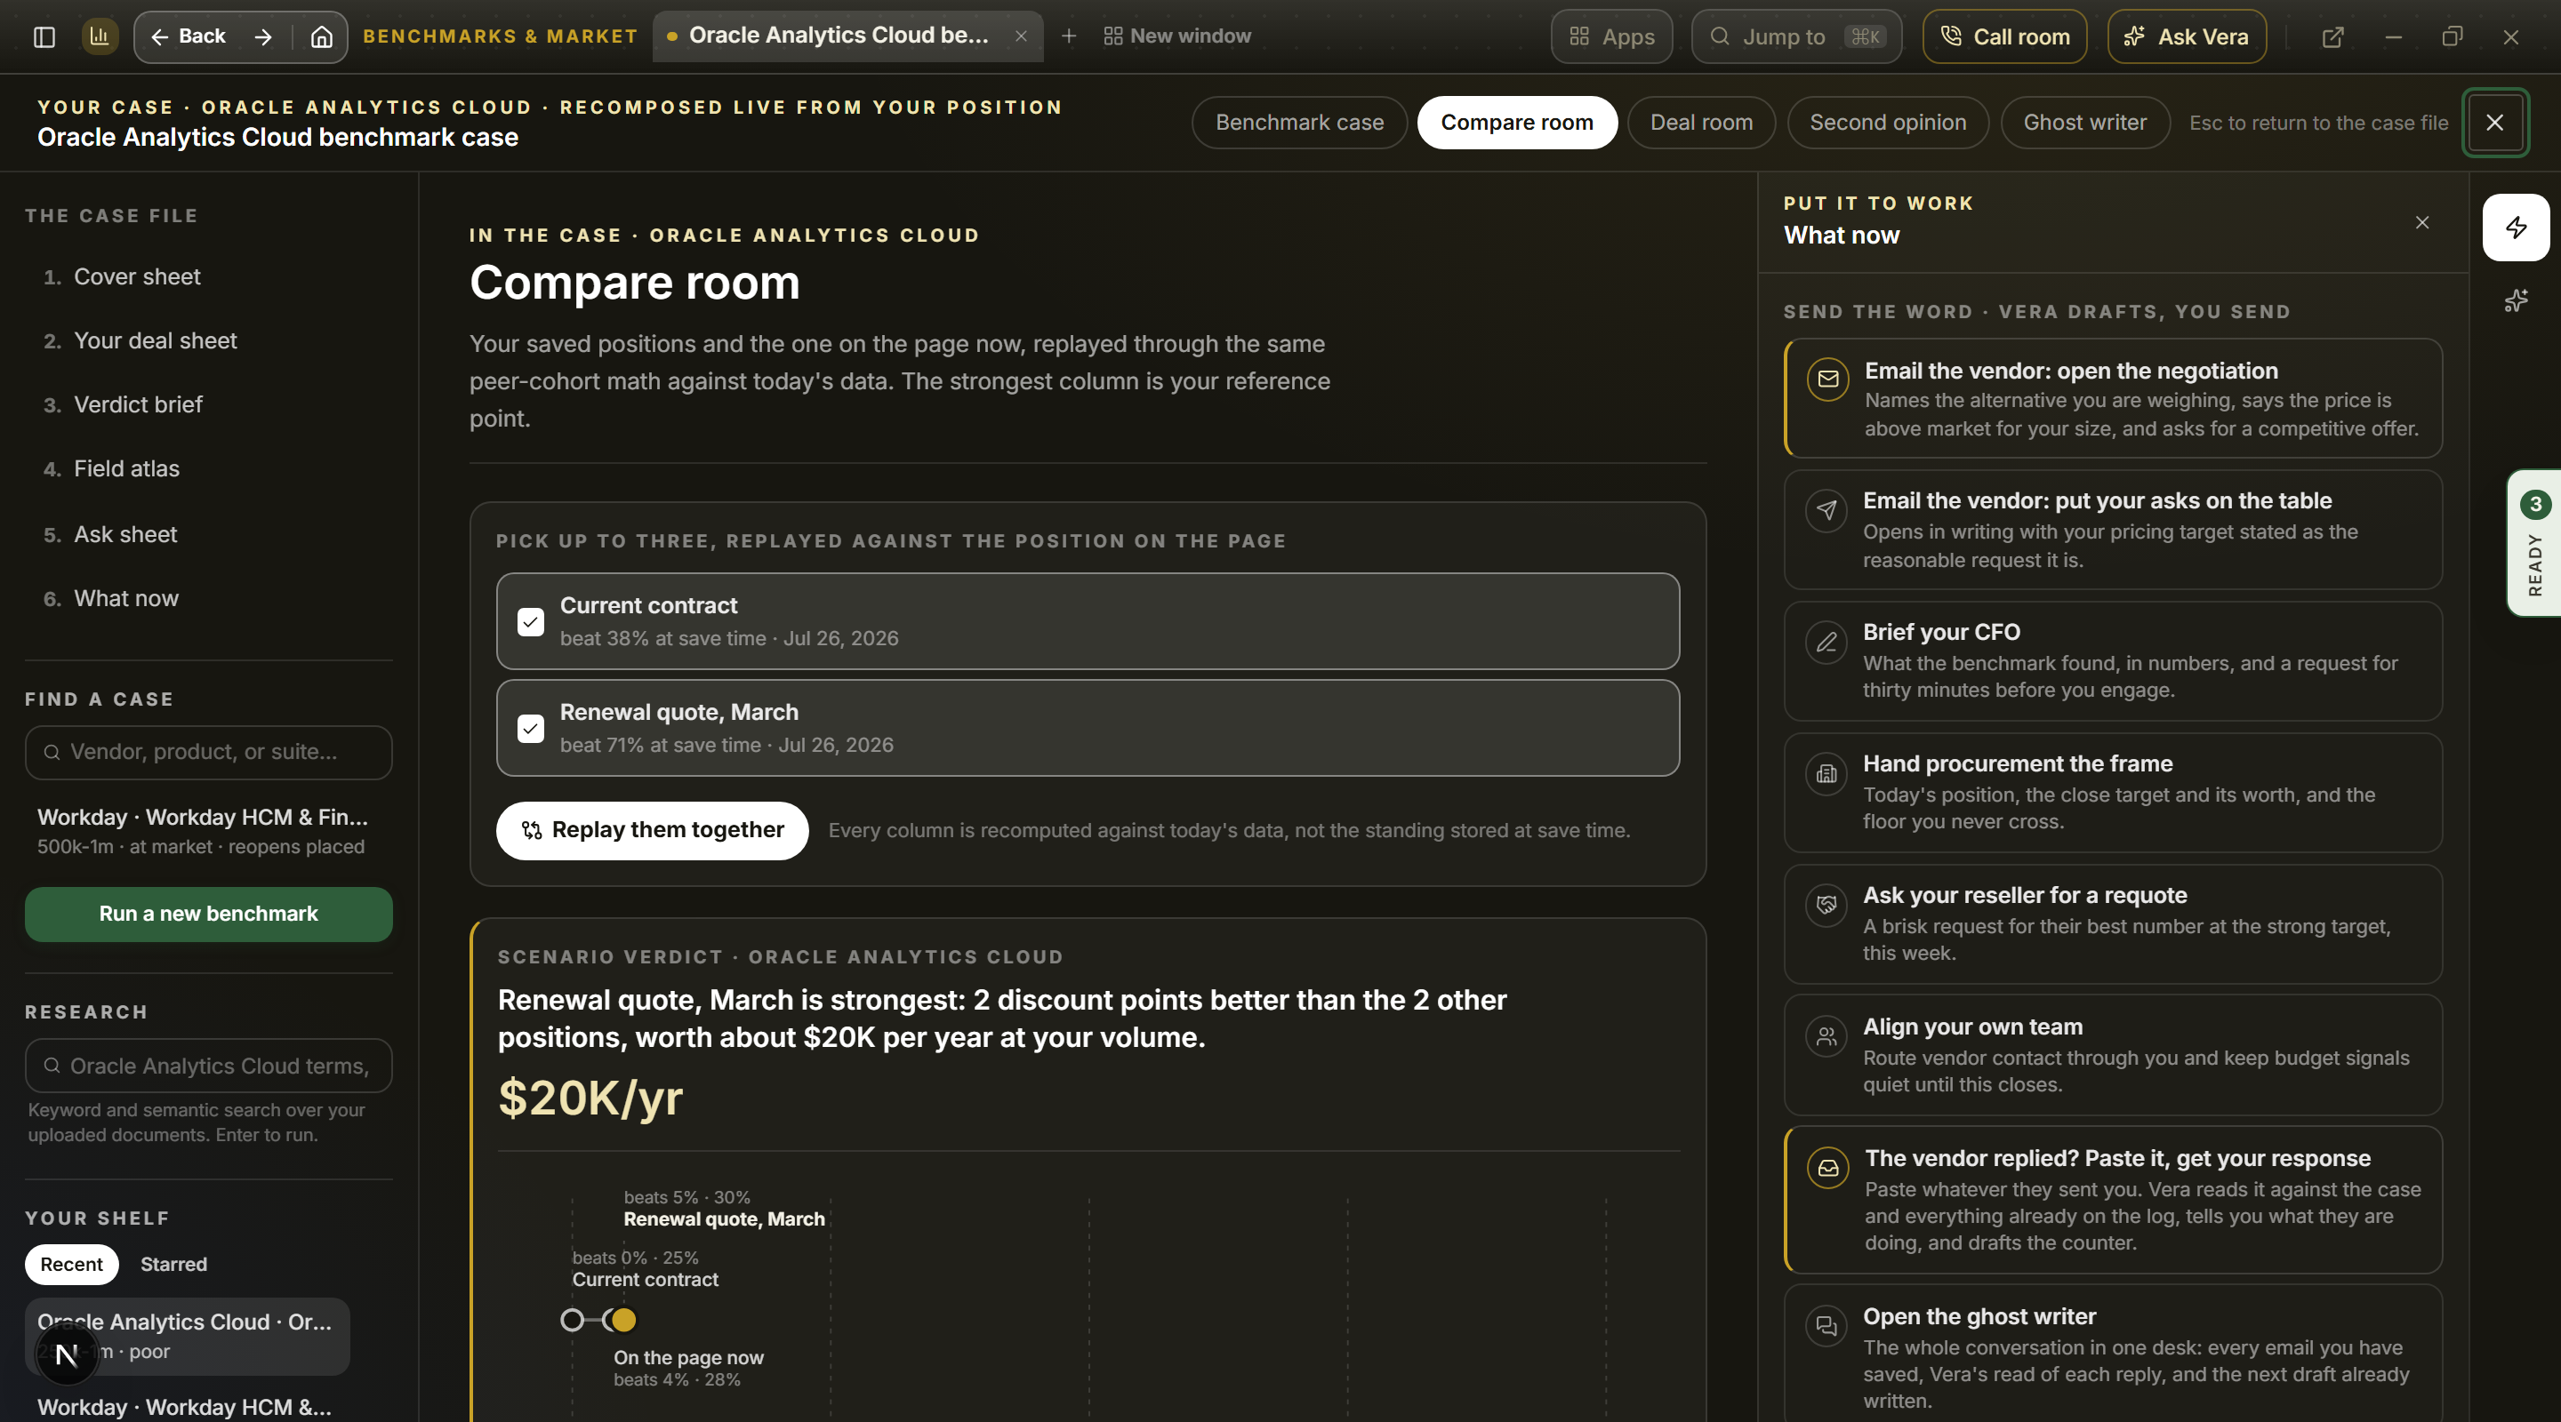Open Align your own team card
The image size is (2561, 1422).
(2114, 1055)
